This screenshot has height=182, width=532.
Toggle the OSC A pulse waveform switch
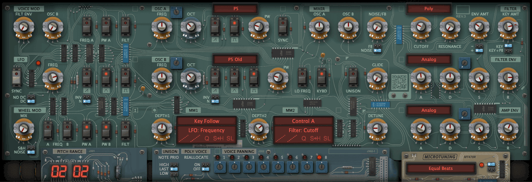(x=235, y=27)
